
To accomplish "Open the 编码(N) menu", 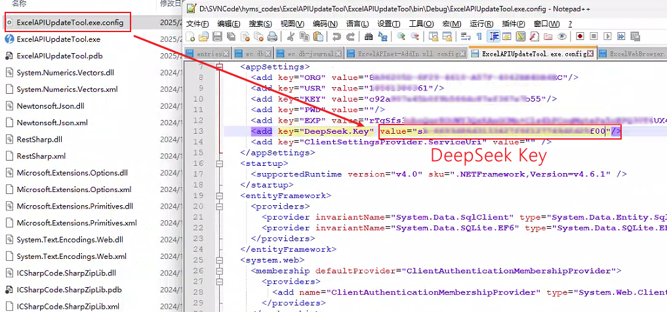I will click(x=325, y=24).
